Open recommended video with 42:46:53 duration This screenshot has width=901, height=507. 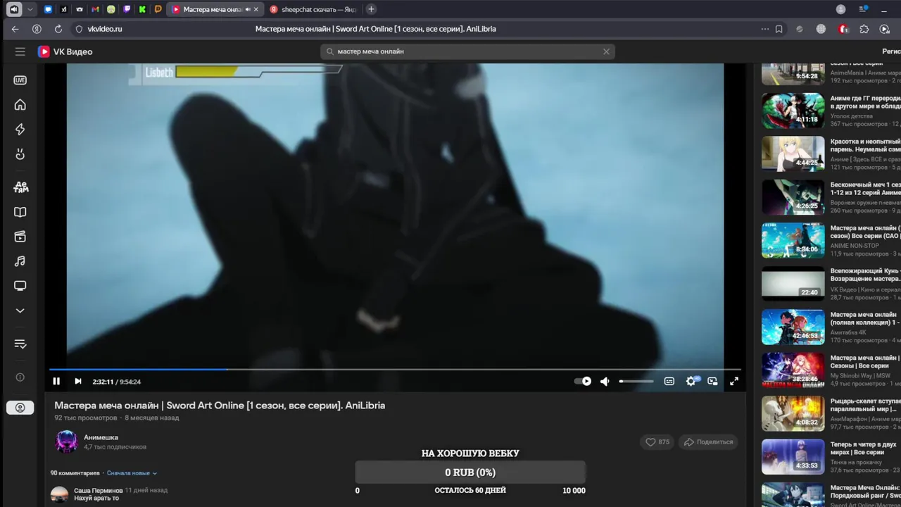[793, 327]
